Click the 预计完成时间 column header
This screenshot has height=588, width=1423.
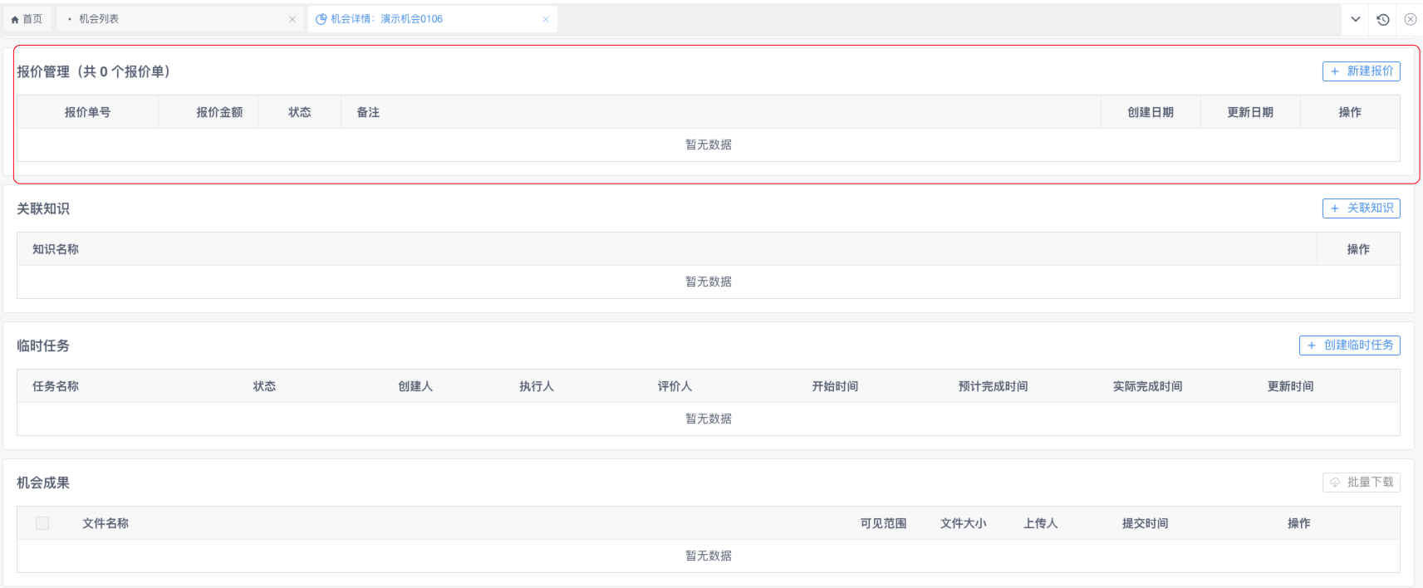pyautogui.click(x=993, y=386)
